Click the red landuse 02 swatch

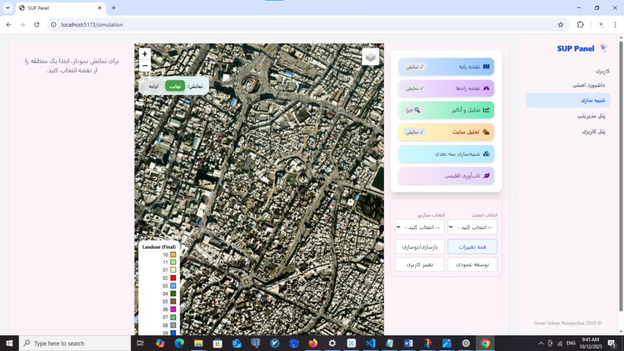173,278
